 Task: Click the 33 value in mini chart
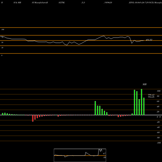pos(104,157)
